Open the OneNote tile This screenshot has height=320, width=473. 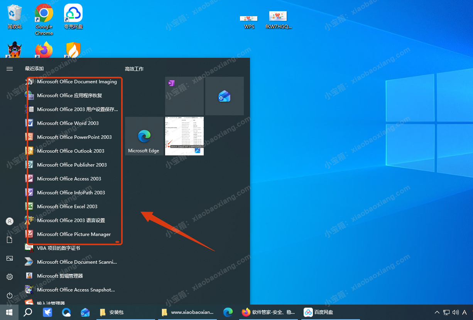pos(184,96)
